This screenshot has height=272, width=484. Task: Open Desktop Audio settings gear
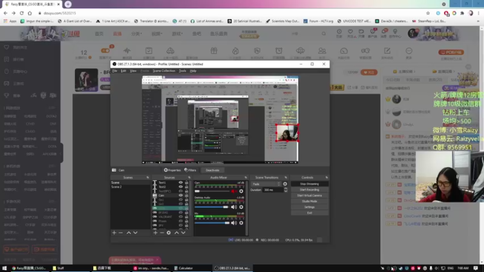click(x=241, y=207)
